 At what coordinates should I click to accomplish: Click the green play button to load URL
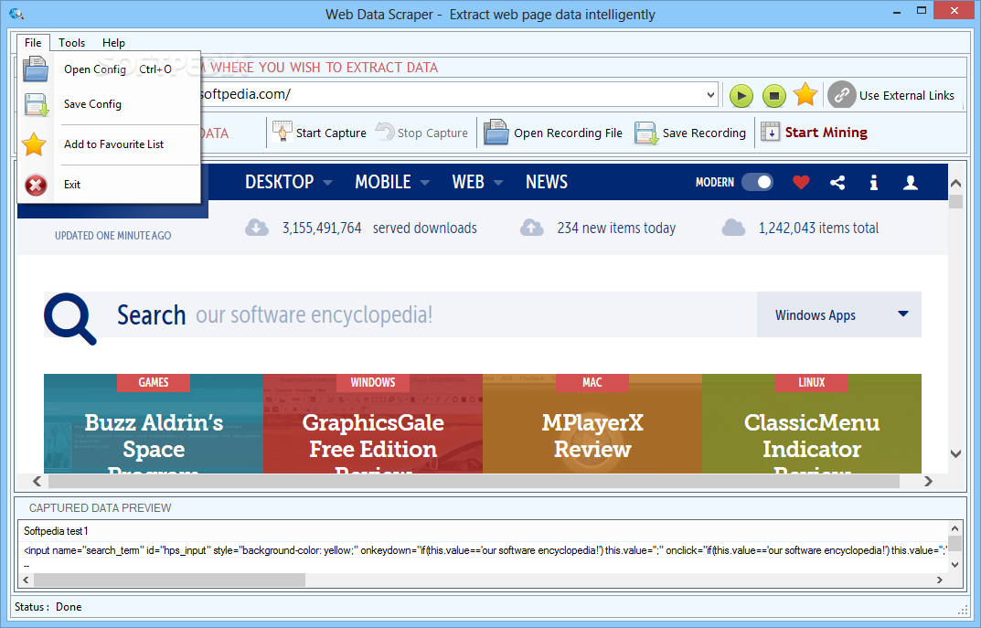pyautogui.click(x=741, y=96)
